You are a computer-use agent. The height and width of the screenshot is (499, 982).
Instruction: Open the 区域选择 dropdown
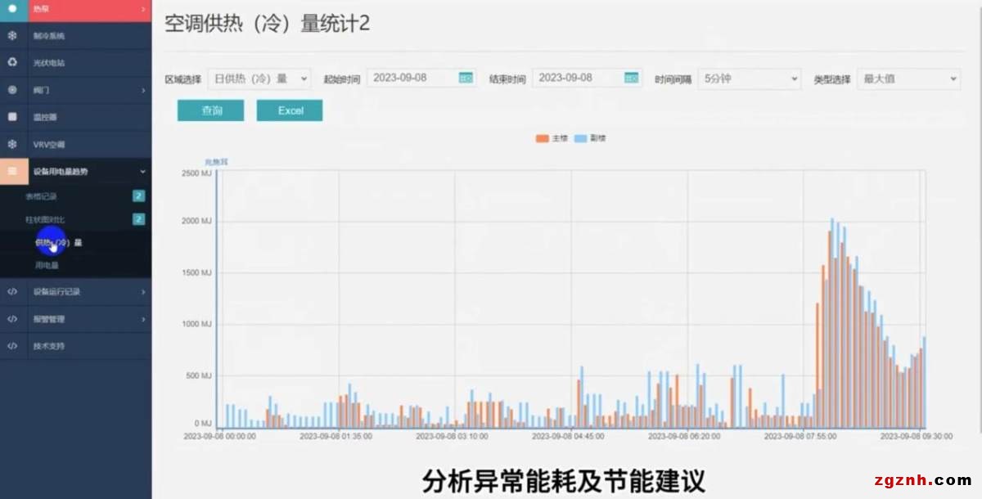click(x=259, y=79)
